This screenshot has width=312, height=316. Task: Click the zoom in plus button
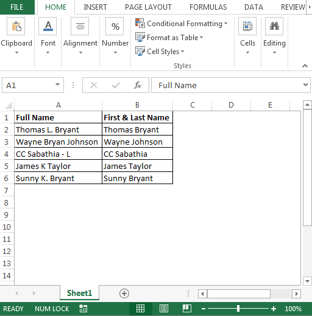(x=274, y=309)
